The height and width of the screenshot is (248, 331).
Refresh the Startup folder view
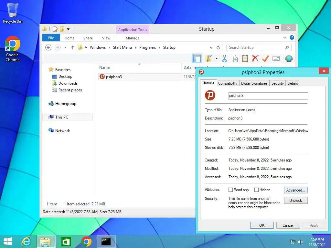click(218, 47)
